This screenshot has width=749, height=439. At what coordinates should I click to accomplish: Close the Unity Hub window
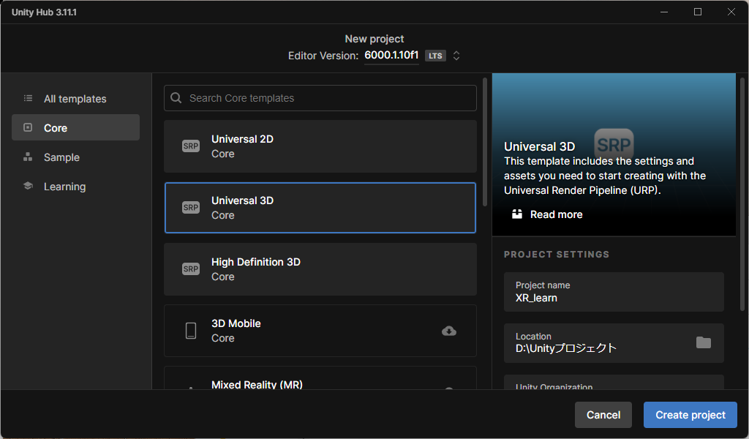[x=731, y=12]
